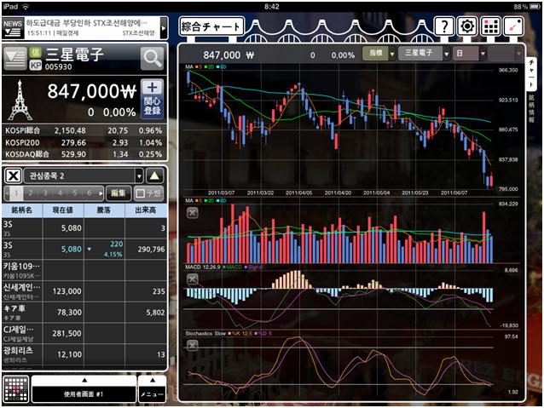Open the 指標 indicator dropdown
Image resolution: width=544 pixels, height=408 pixels.
(379, 54)
